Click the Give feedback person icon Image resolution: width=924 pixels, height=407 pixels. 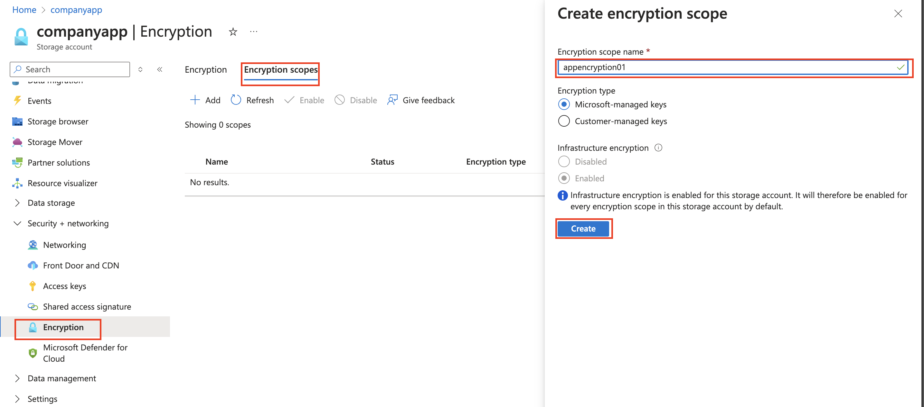[x=392, y=100]
